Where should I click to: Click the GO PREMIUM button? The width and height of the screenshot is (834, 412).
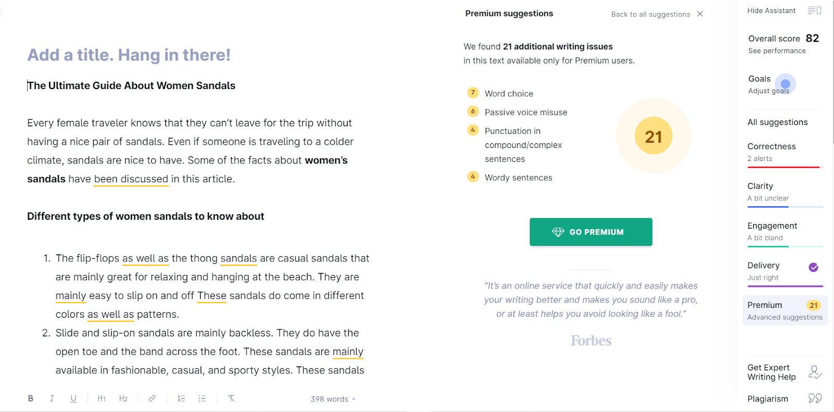(x=591, y=232)
